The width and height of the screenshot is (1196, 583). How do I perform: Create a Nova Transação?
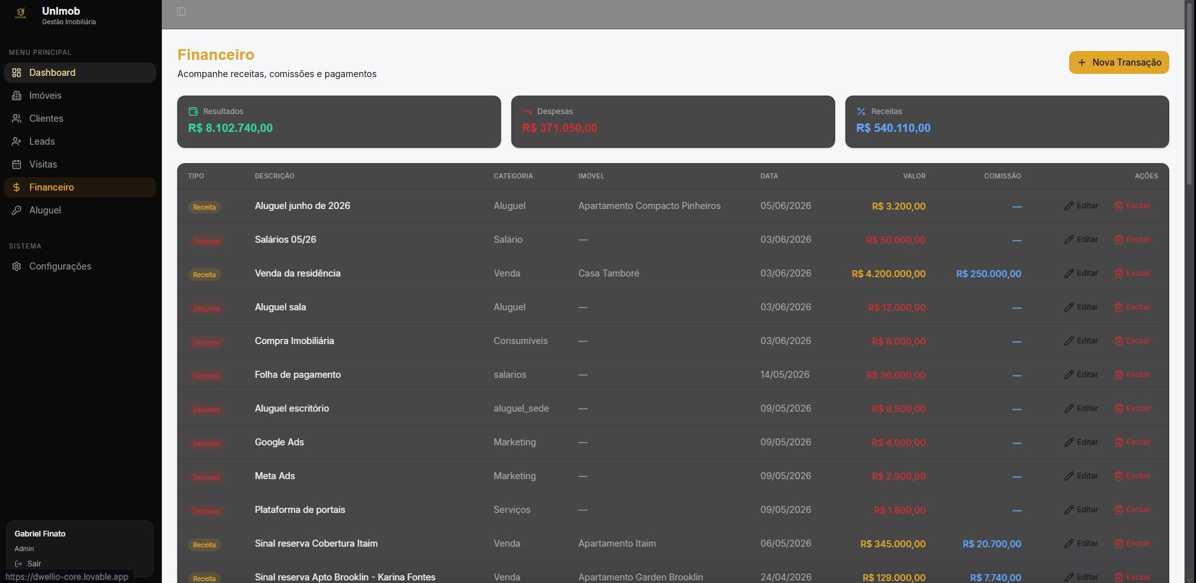[x=1119, y=62]
